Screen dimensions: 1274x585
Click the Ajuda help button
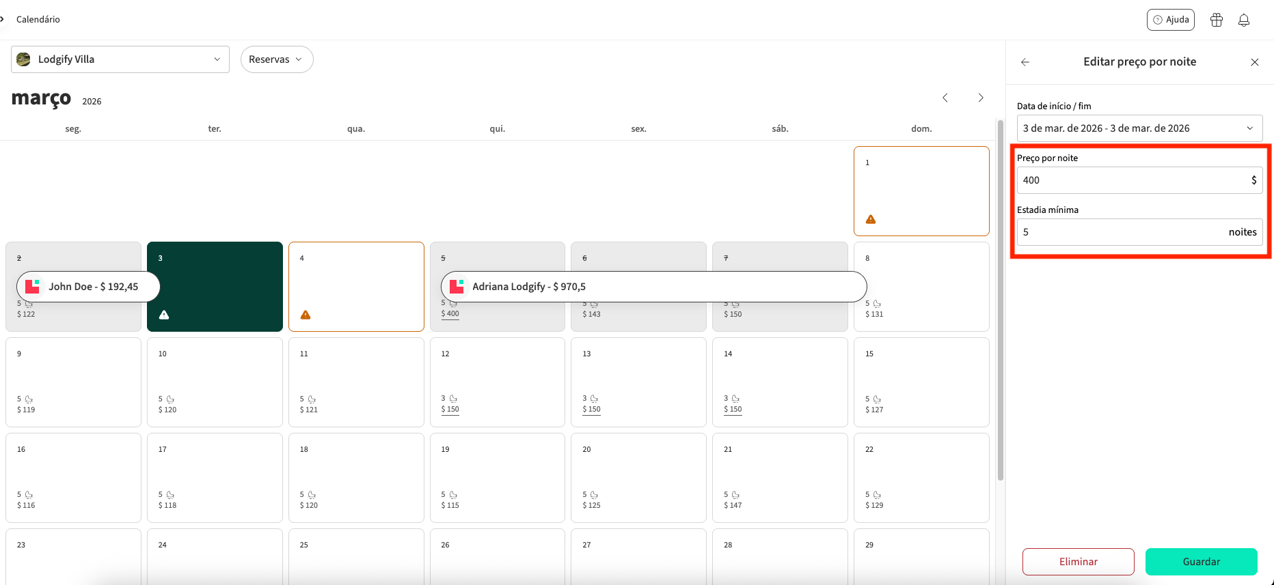tap(1170, 20)
